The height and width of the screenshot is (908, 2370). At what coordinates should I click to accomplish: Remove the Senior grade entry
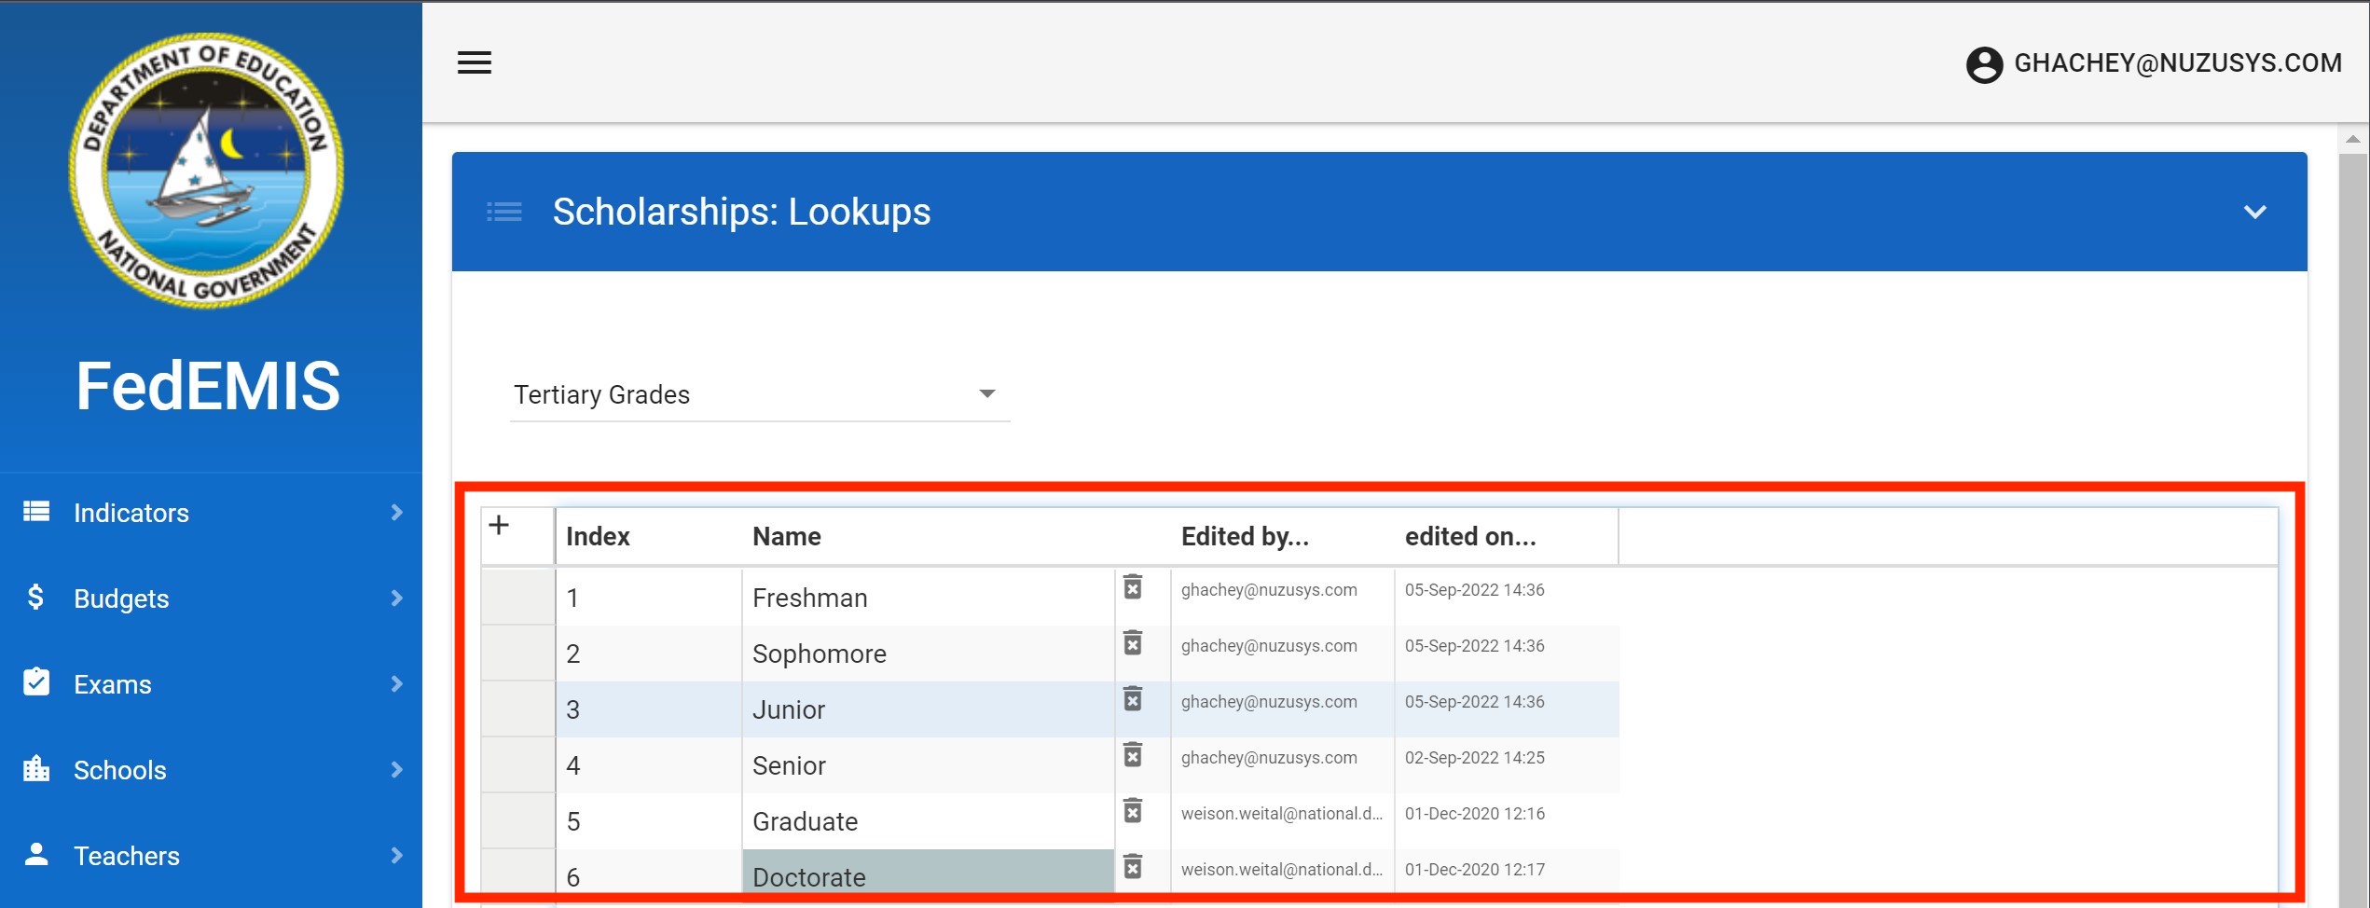click(x=1133, y=755)
